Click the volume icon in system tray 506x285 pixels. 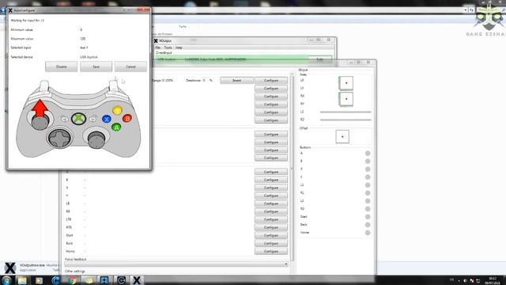[465, 281]
